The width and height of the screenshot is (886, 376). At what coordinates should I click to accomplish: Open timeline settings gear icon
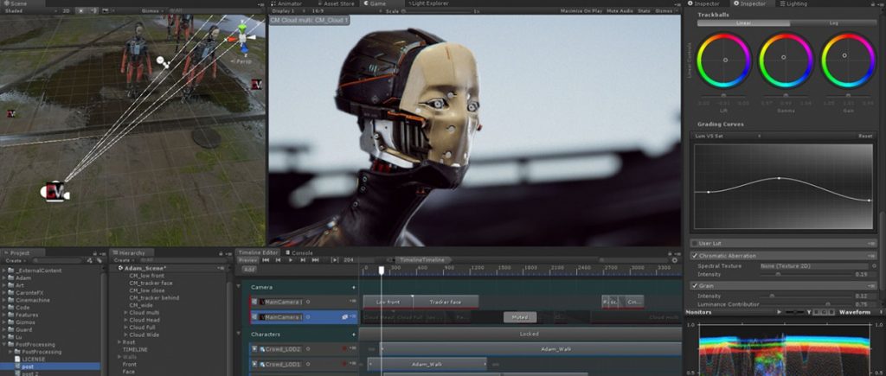coord(675,260)
